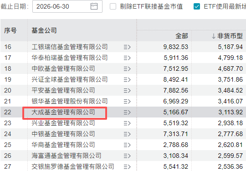Screen dimensions: 246x171
Task: Click the 7,313.71 total value cell
Action: 175,134
